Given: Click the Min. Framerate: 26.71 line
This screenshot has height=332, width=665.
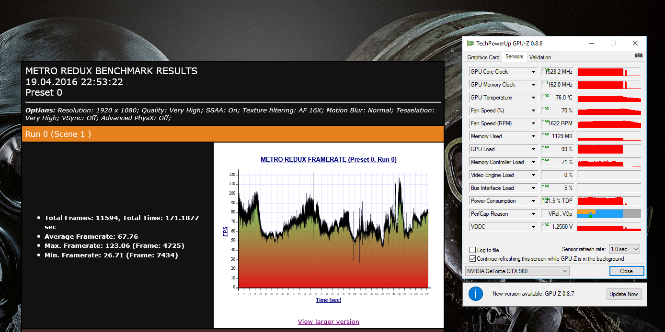Looking at the screenshot, I should pos(111,255).
